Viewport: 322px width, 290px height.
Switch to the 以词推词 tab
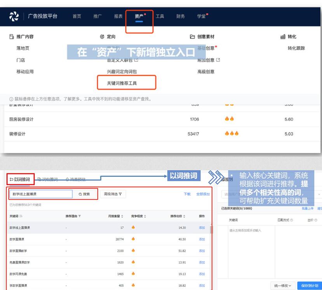click(x=20, y=180)
